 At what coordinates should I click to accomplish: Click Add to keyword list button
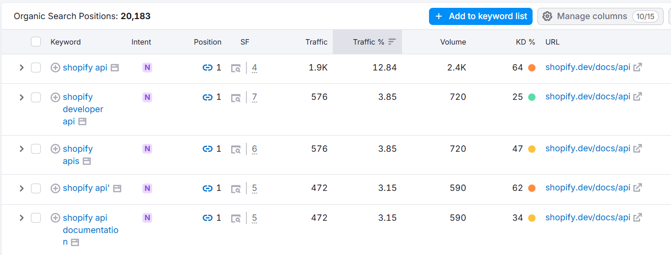[x=481, y=16]
